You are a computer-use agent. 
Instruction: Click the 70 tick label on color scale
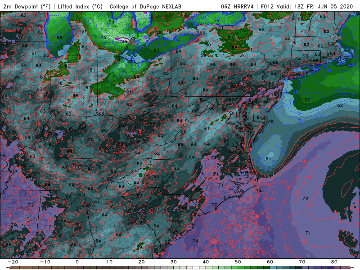[302, 262]
